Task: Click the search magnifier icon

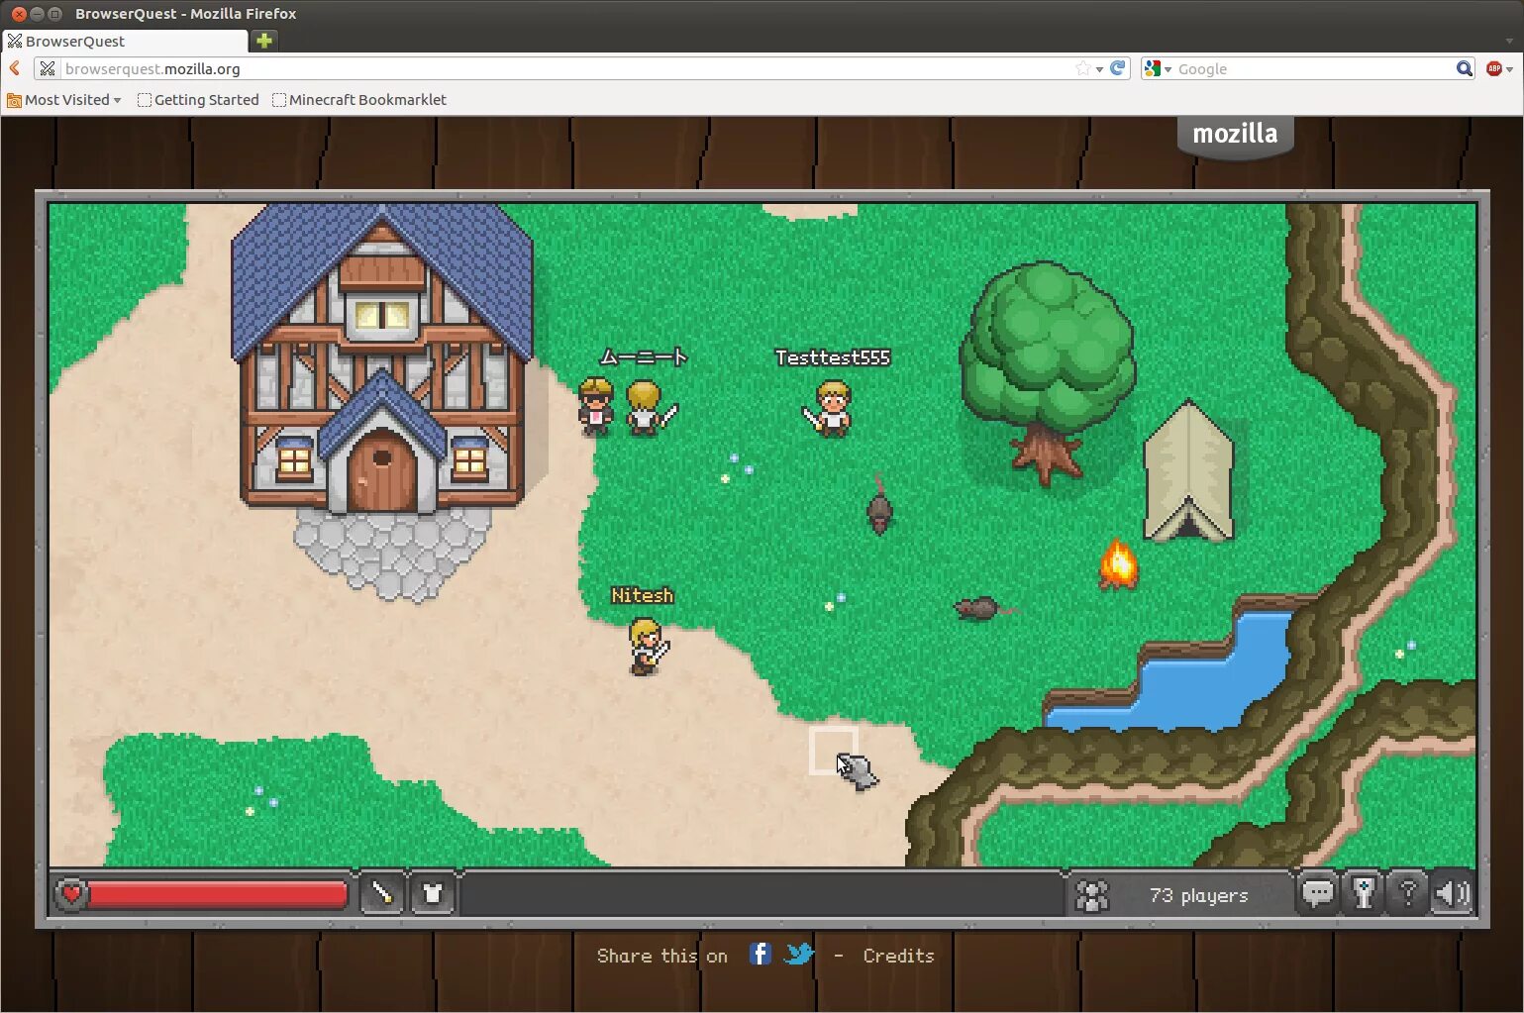Action: click(x=1465, y=68)
